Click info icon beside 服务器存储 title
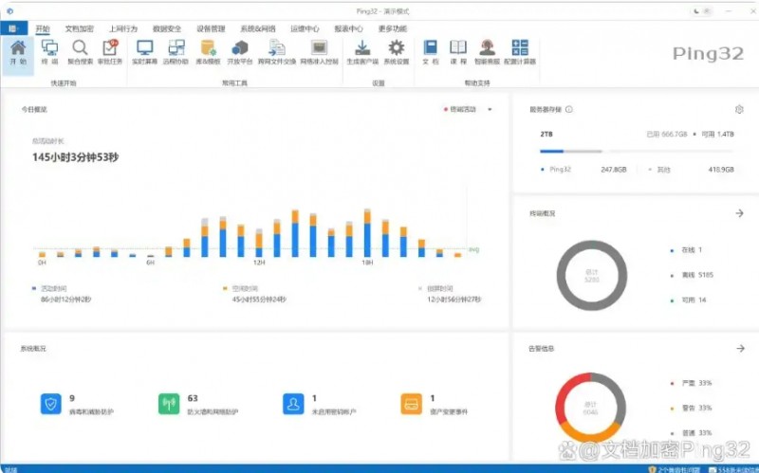 point(568,110)
